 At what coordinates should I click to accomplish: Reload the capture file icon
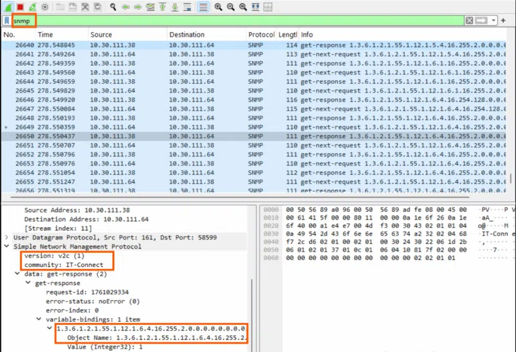tap(98, 7)
